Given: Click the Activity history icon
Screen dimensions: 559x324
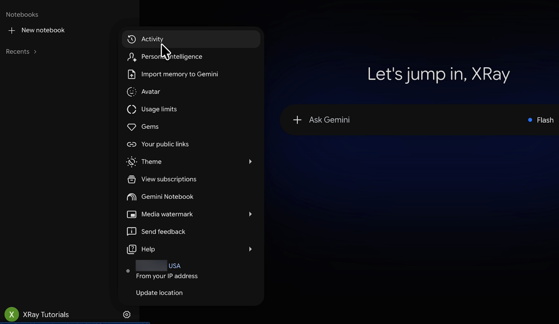Looking at the screenshot, I should pos(132,39).
